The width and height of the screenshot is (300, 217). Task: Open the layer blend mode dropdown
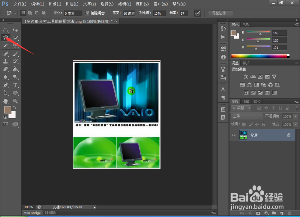coord(247,116)
